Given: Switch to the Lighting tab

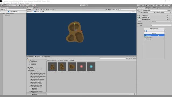Looking at the screenshot, I should pos(149,8).
